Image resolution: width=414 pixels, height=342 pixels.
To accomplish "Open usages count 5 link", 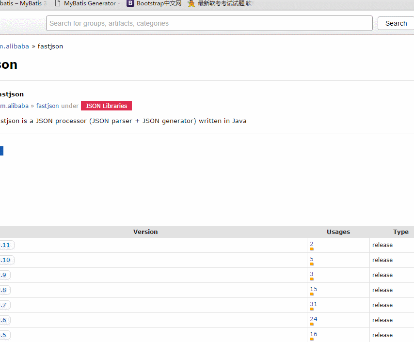I will coord(312,259).
